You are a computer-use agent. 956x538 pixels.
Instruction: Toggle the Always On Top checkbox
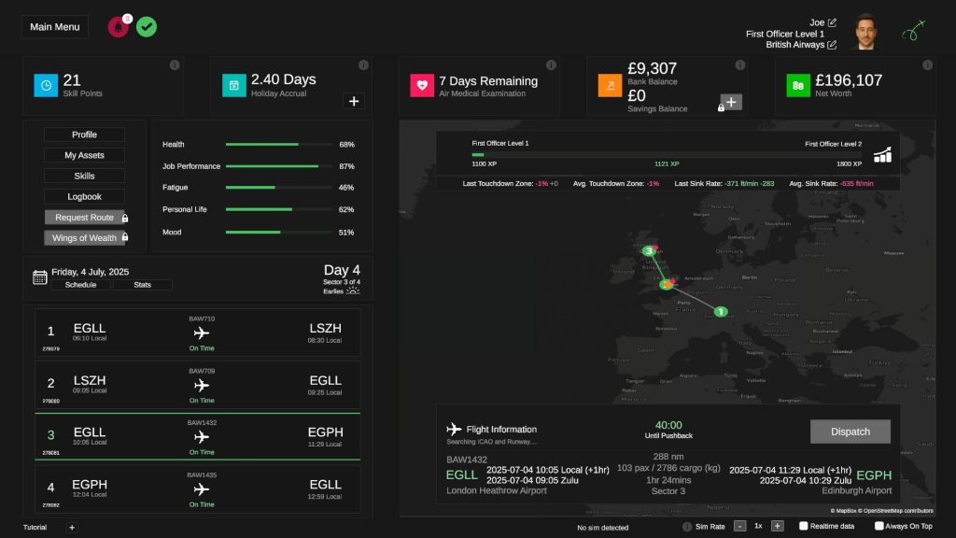pyautogui.click(x=879, y=526)
